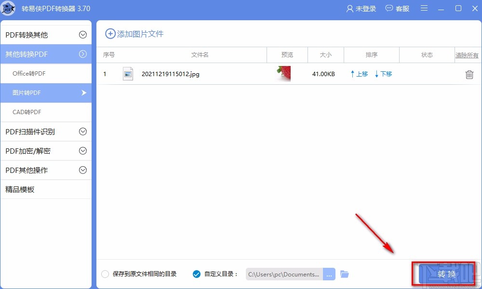Open the 未登录 user account icon

coord(361,8)
